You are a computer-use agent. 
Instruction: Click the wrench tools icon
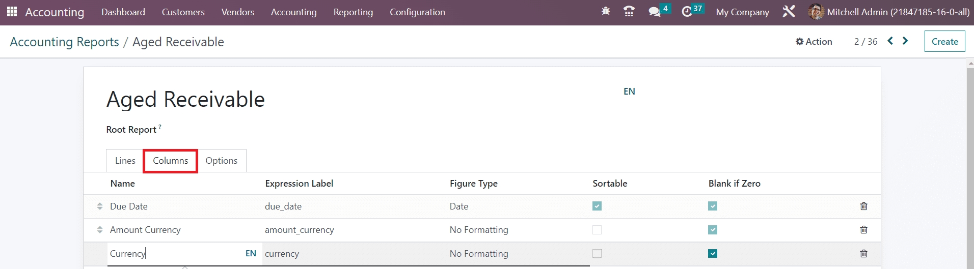tap(789, 12)
